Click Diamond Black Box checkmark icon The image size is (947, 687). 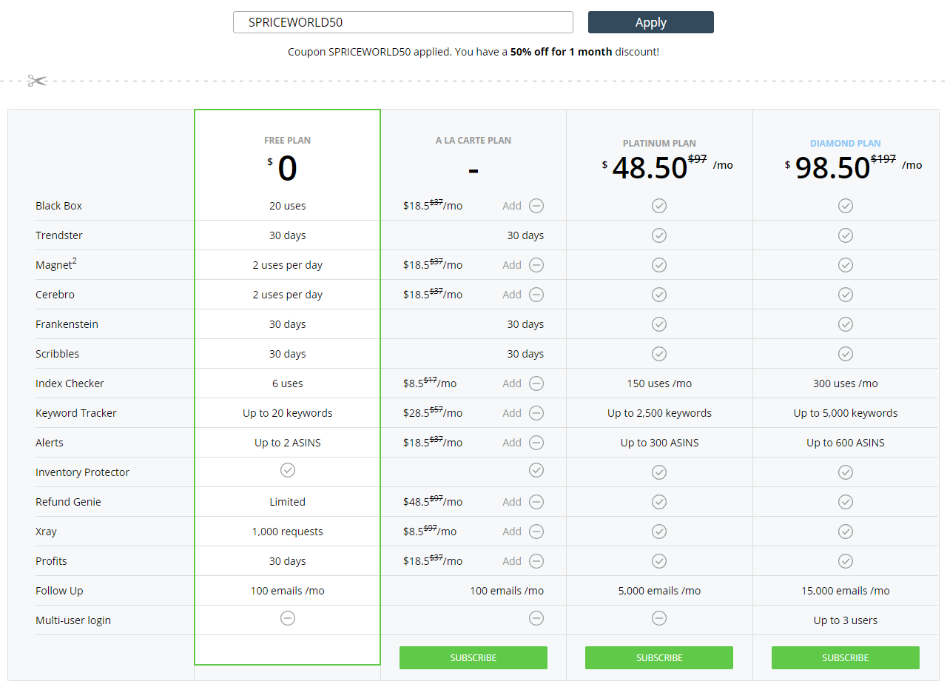(x=846, y=206)
